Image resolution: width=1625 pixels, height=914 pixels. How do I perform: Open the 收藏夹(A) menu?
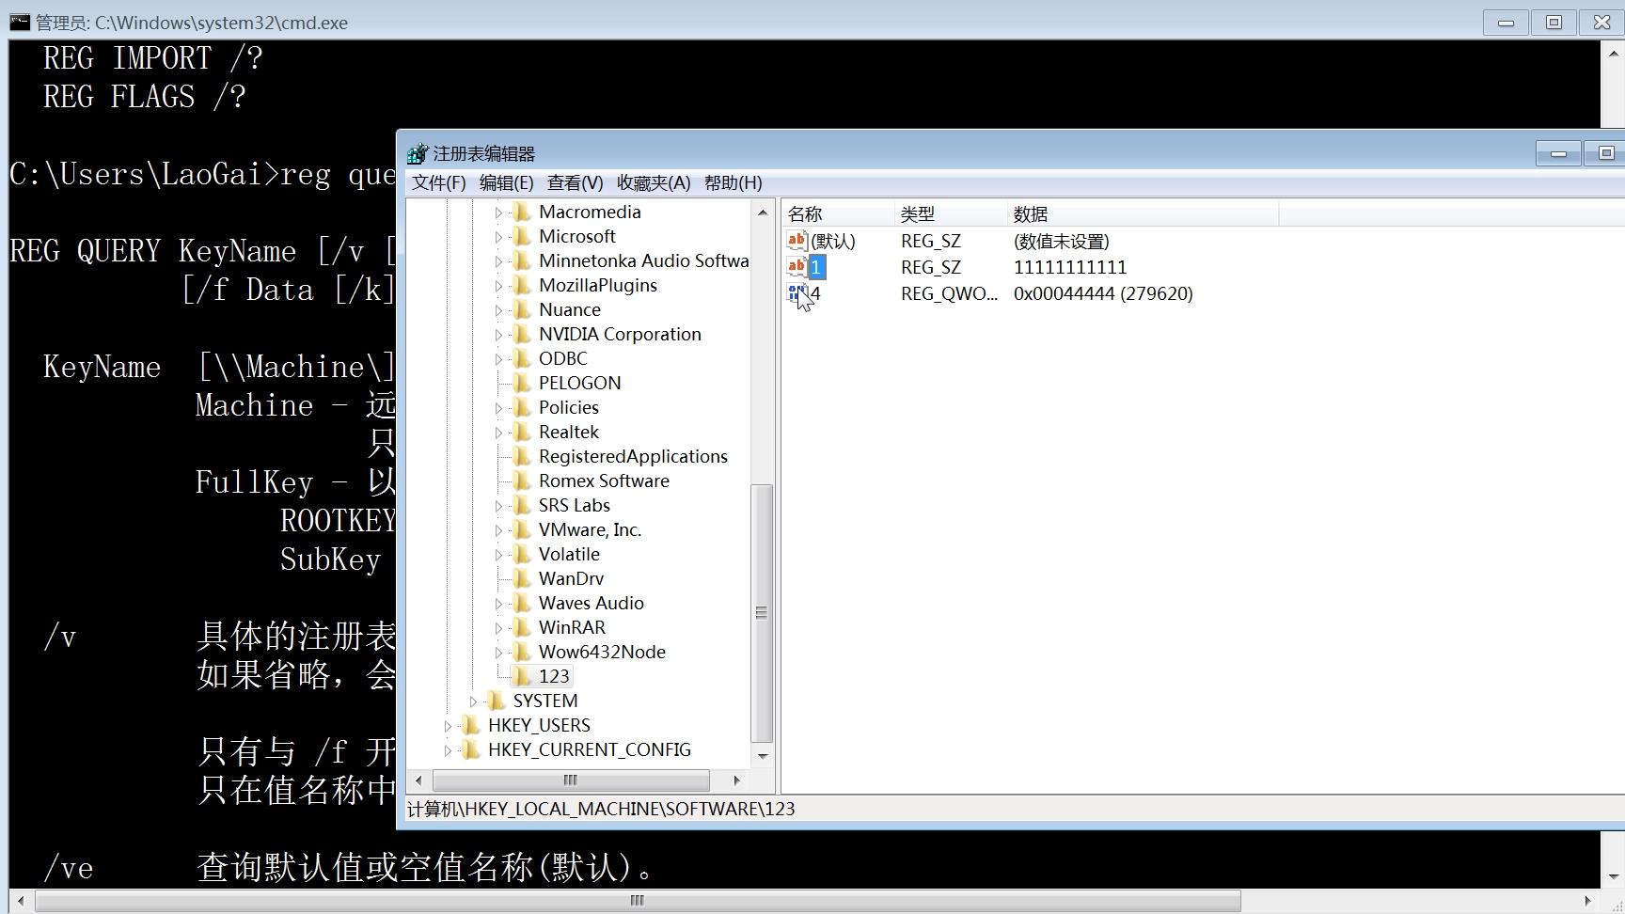(x=655, y=182)
